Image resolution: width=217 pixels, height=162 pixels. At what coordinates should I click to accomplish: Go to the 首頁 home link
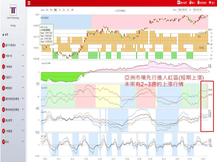[5, 35]
